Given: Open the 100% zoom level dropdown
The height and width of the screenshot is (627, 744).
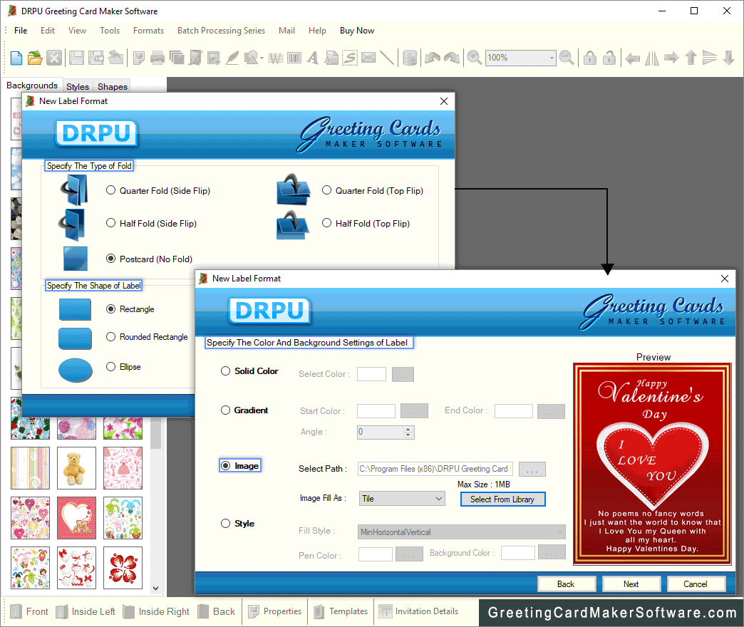Looking at the screenshot, I should 552,58.
